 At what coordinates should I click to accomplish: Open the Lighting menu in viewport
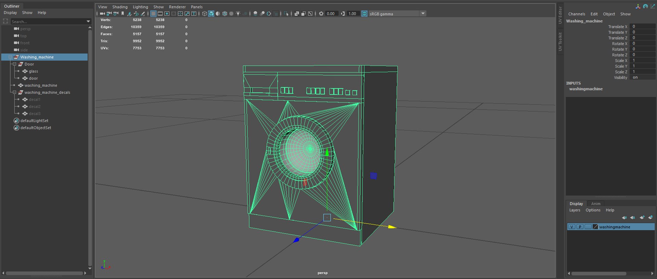tap(140, 7)
